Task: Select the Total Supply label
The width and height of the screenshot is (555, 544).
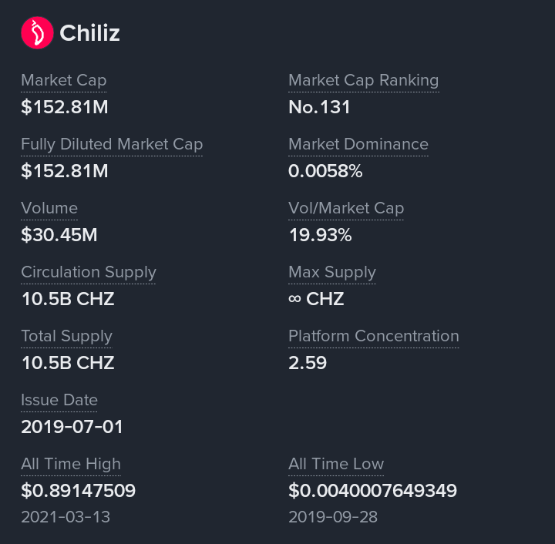Action: tap(66, 336)
